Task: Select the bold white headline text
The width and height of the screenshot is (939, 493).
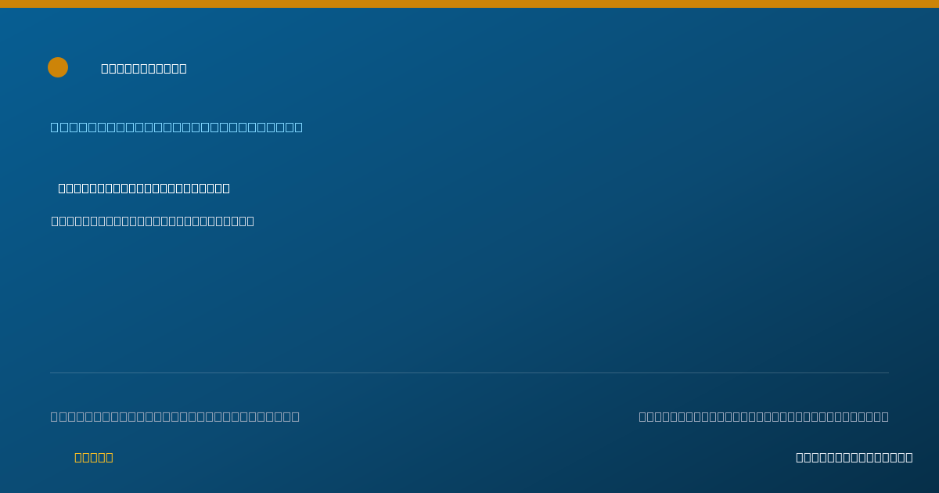Action: 144,188
